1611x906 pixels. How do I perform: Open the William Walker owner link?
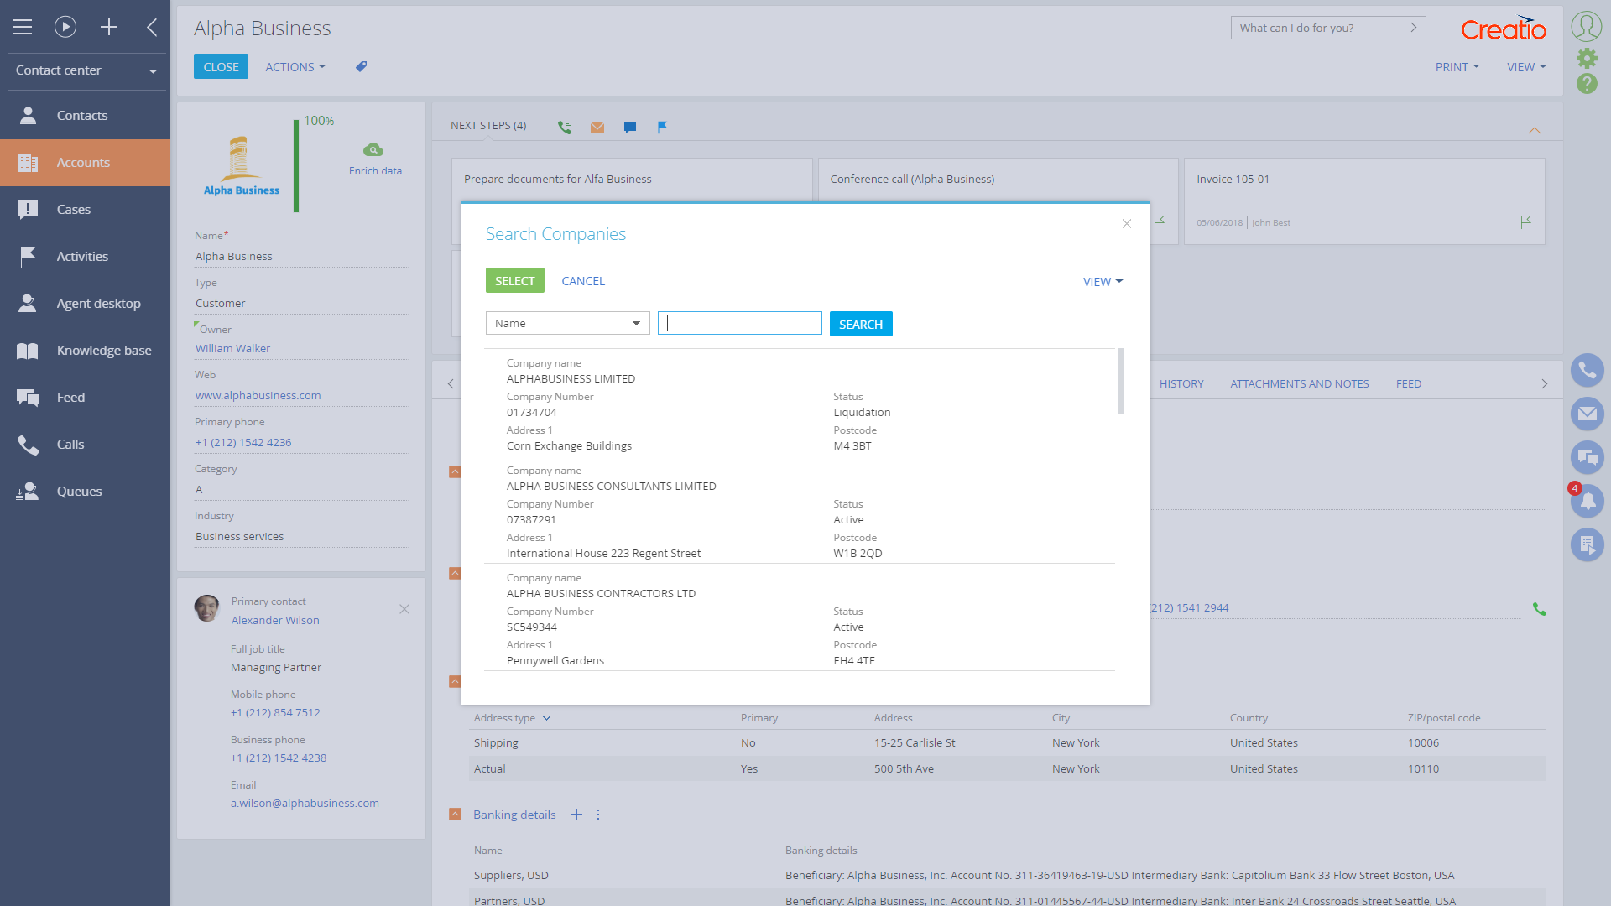click(x=232, y=348)
